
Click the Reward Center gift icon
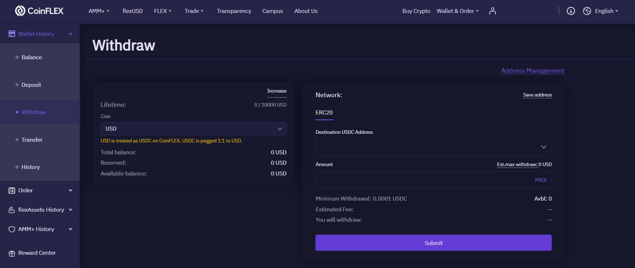tap(12, 253)
